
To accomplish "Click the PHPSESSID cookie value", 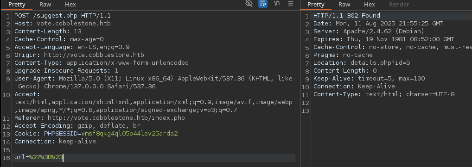I will click(x=130, y=133).
